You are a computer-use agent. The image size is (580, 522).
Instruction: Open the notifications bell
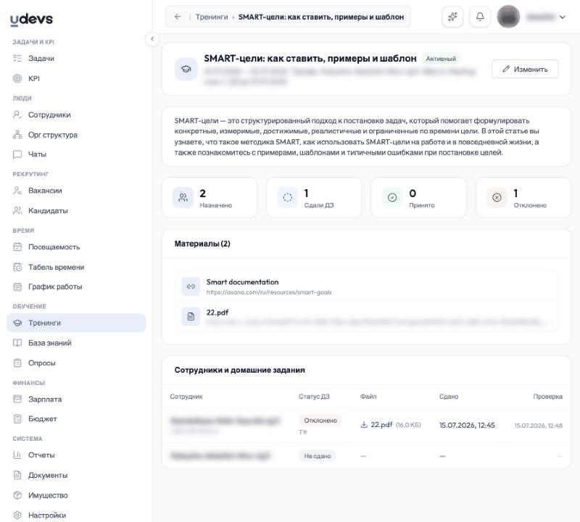(x=480, y=17)
